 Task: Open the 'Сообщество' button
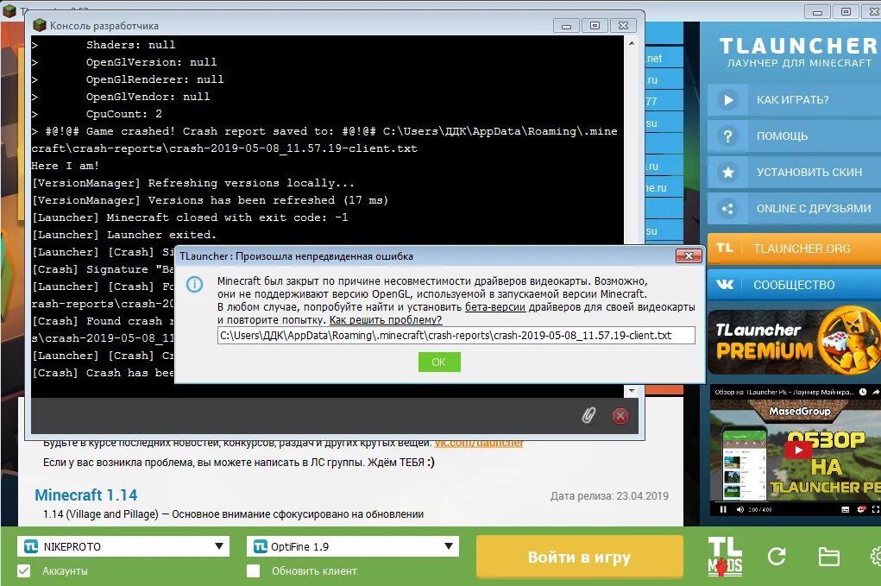[793, 284]
